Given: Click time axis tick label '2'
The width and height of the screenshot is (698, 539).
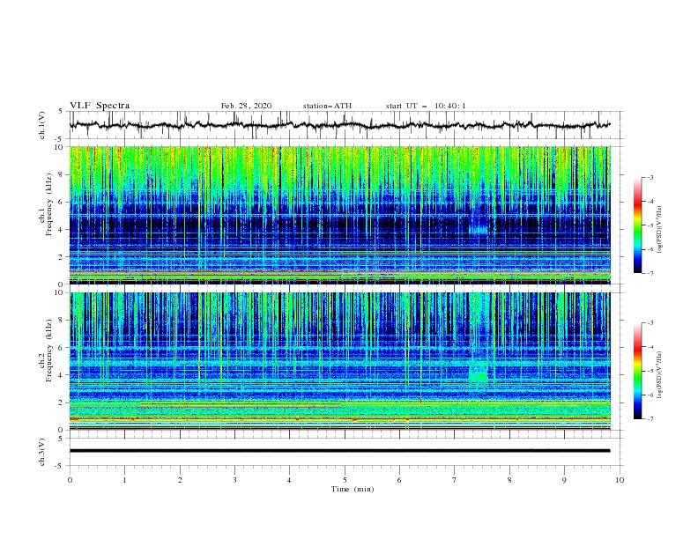Looking at the screenshot, I should [180, 480].
